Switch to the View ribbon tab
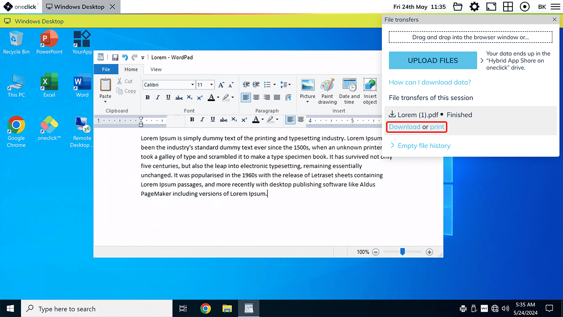This screenshot has width=563, height=317. coord(156,69)
